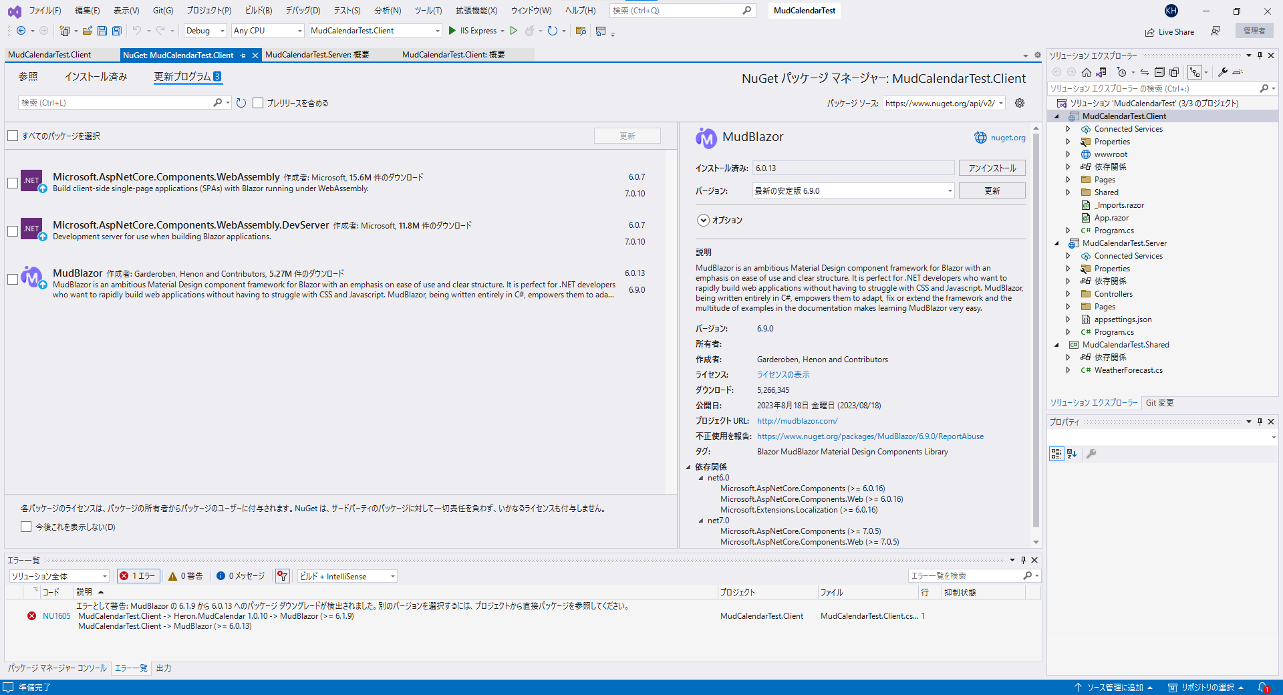Open the MudBlazor version dropdown
The width and height of the screenshot is (1283, 695).
pyautogui.click(x=853, y=191)
